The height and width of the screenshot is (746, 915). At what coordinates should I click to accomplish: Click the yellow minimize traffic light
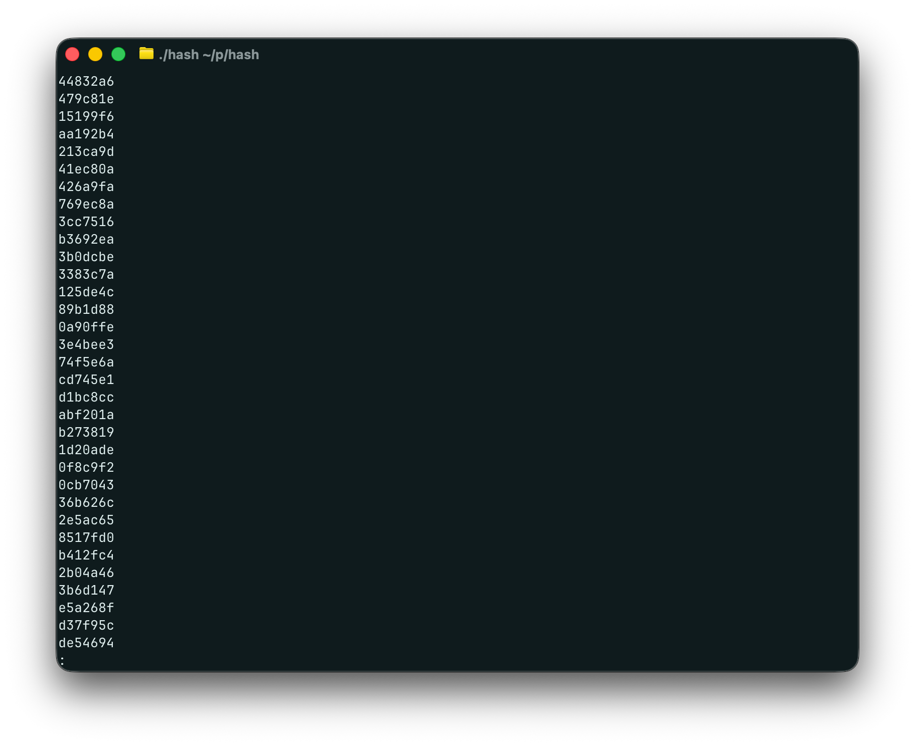coord(96,54)
